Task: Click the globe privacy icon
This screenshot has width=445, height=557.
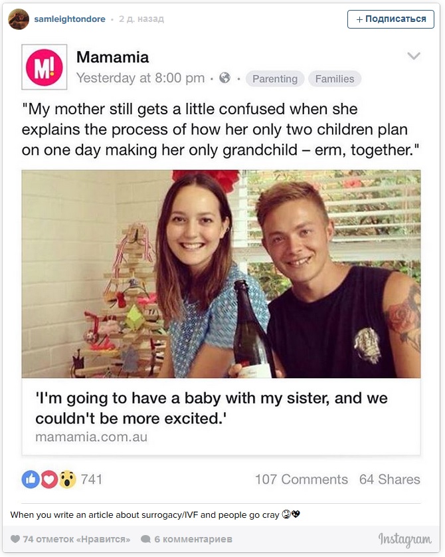Action: click(224, 78)
